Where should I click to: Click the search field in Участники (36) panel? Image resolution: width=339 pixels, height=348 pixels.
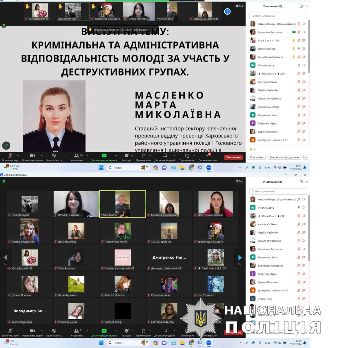(278, 16)
